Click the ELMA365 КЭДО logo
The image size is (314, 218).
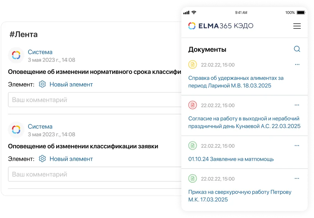coord(221,26)
